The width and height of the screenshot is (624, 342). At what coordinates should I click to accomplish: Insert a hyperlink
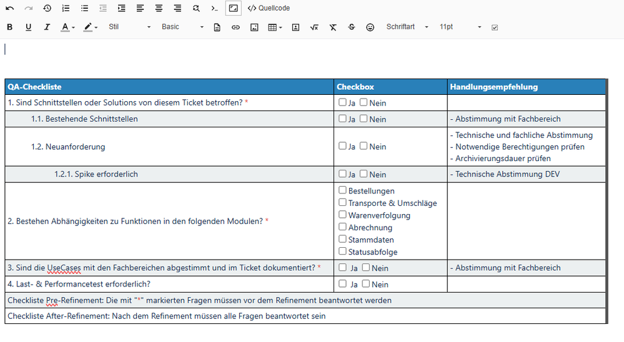pyautogui.click(x=235, y=27)
